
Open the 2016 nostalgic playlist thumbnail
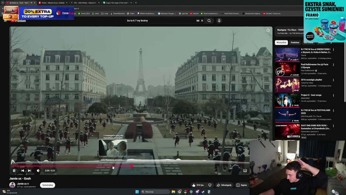(x=287, y=85)
